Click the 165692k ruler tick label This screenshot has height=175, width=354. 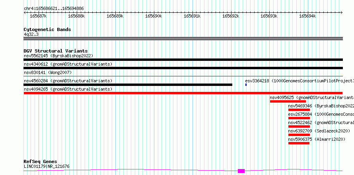pyautogui.click(x=231, y=16)
